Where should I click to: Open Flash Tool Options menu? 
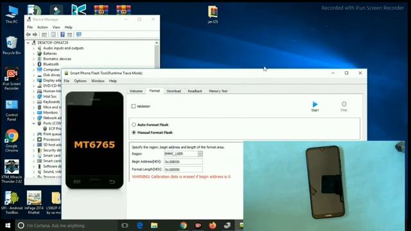click(x=80, y=81)
